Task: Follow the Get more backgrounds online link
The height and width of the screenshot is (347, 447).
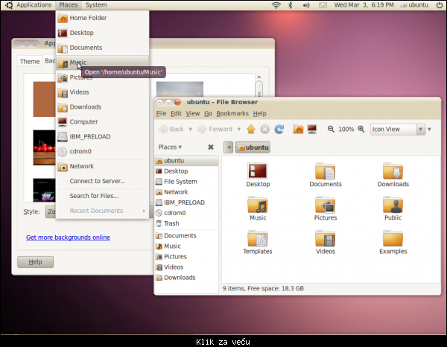Action: coord(68,238)
